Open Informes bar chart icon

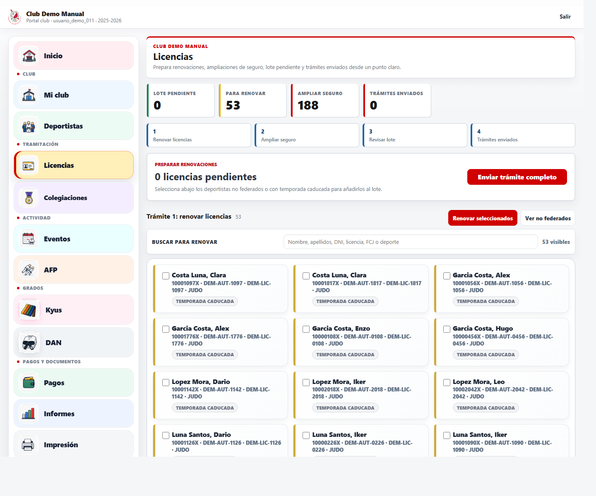29,414
